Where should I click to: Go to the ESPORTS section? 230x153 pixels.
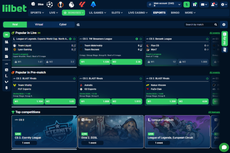click(159, 13)
